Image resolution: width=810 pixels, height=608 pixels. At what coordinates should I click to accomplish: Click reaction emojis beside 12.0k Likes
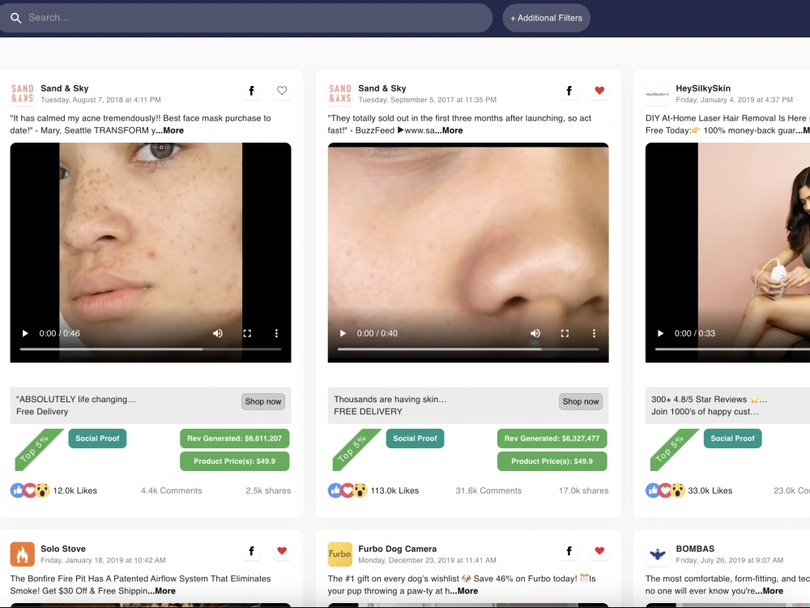coord(30,490)
